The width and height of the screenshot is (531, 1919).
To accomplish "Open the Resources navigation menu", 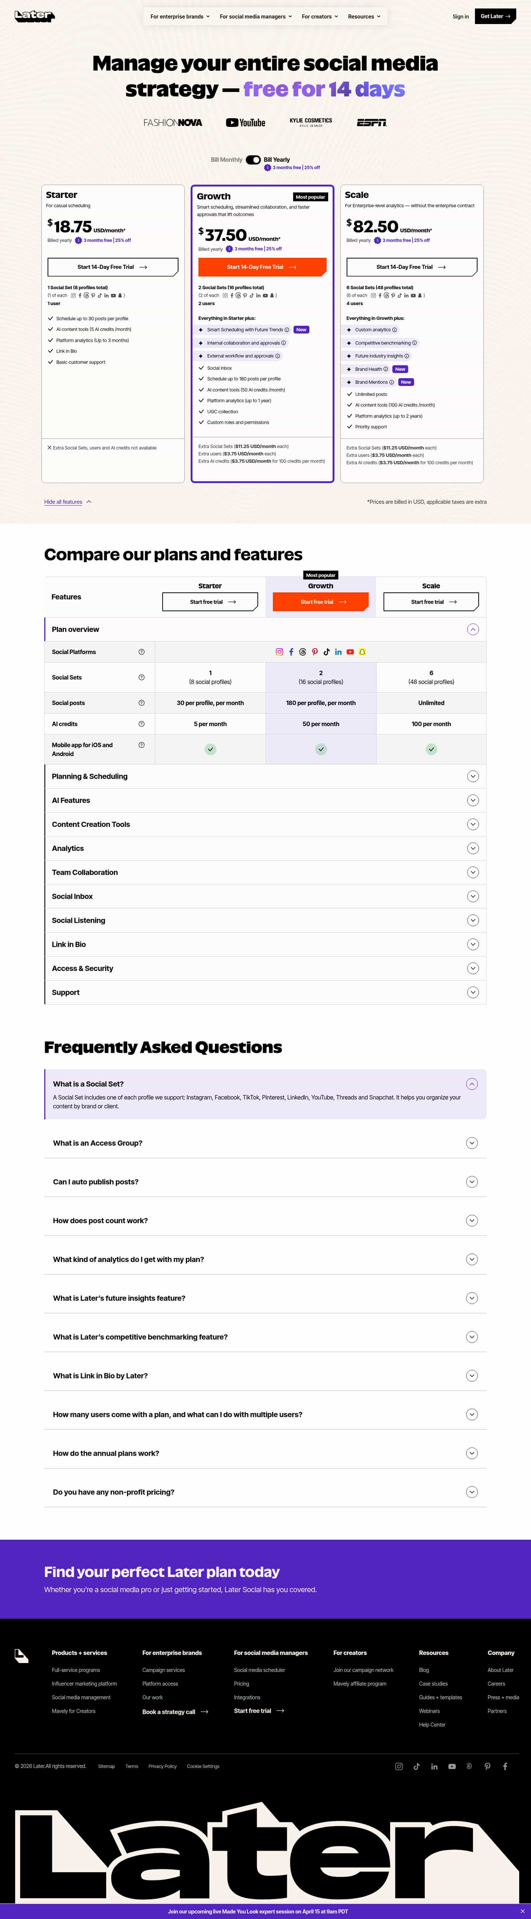I will coord(364,16).
